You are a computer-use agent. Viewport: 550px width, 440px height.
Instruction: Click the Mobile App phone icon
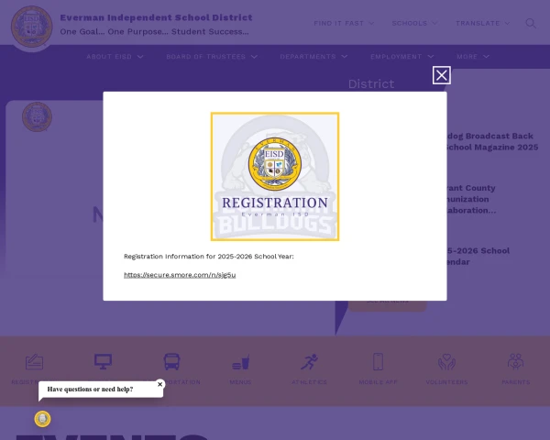point(378,362)
